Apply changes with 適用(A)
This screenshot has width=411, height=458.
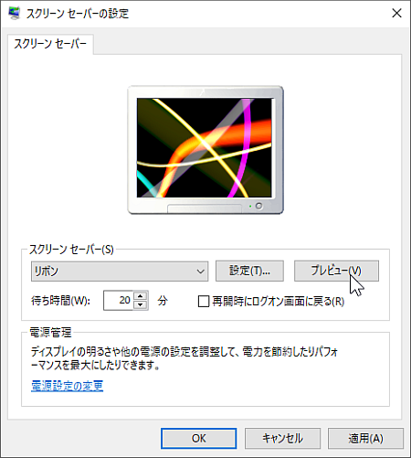[365, 438]
